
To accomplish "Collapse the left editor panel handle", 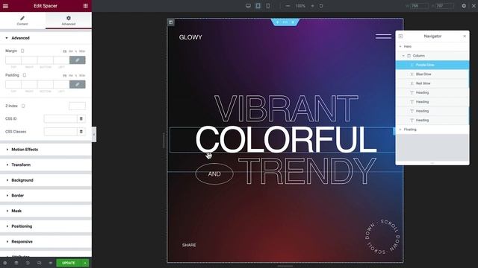I will [94, 134].
